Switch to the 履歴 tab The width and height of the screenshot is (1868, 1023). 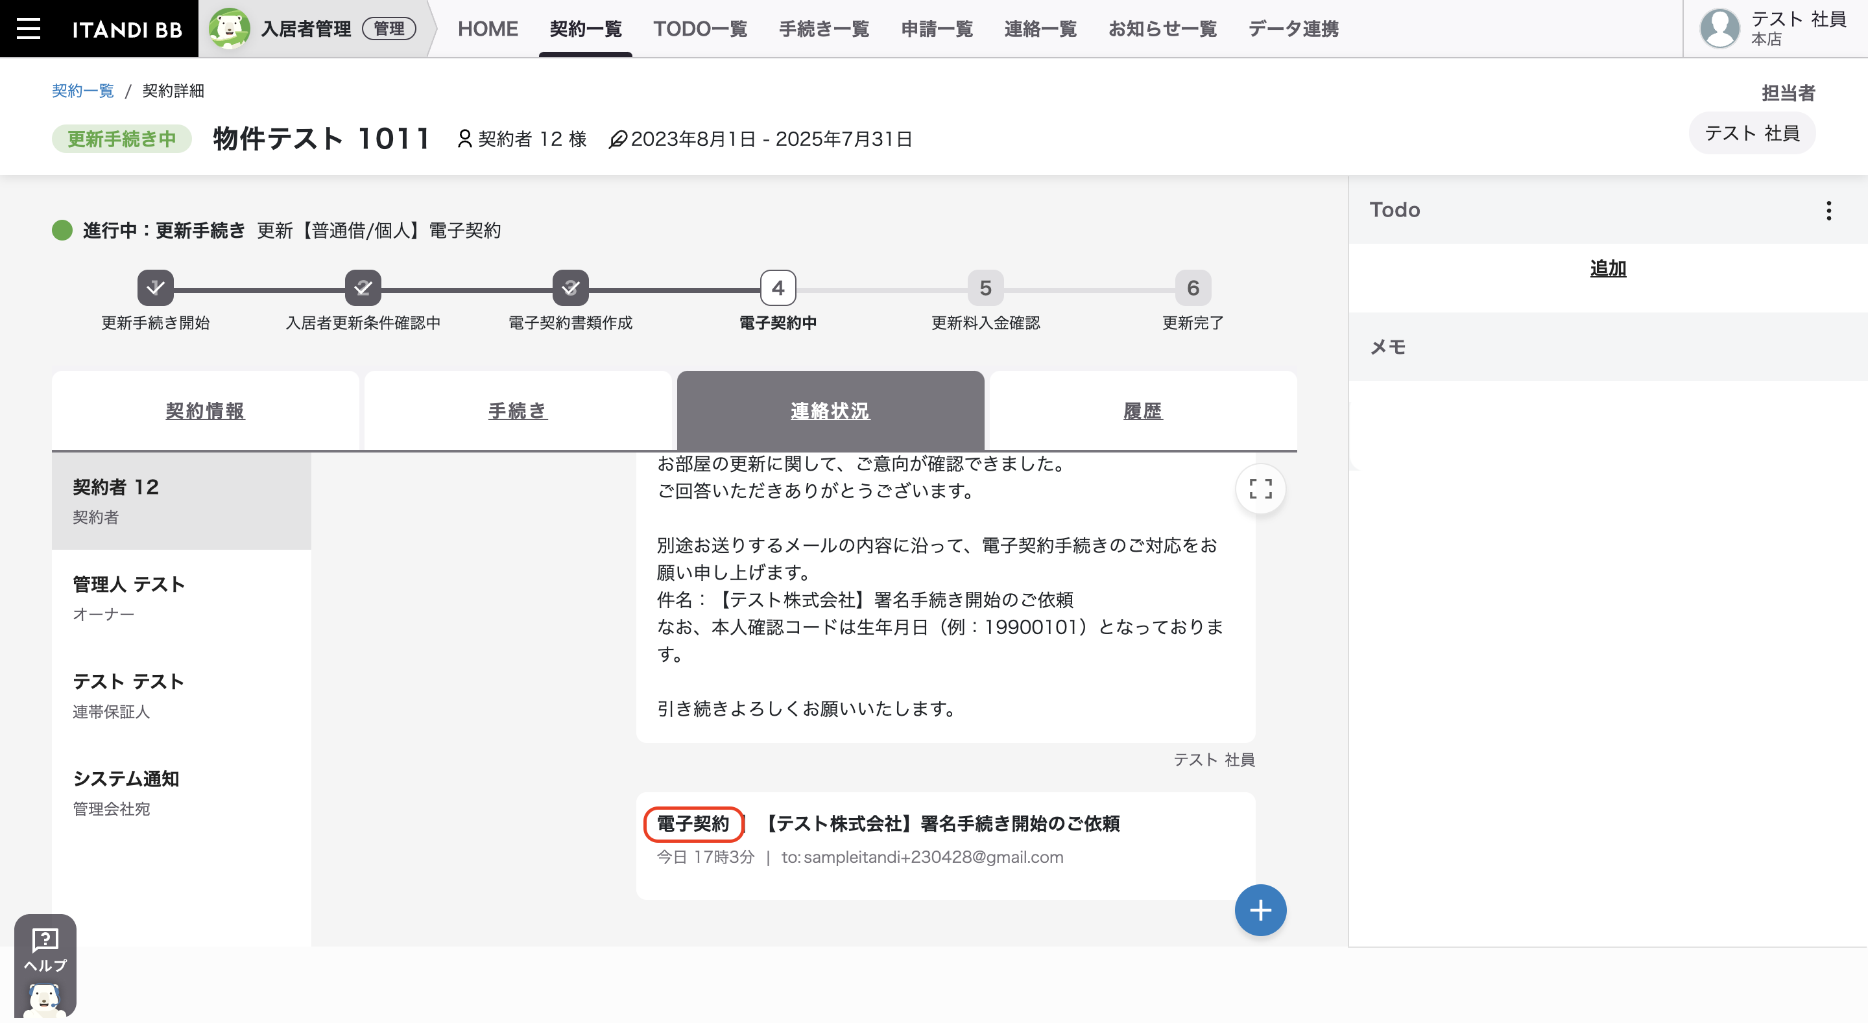pos(1143,410)
